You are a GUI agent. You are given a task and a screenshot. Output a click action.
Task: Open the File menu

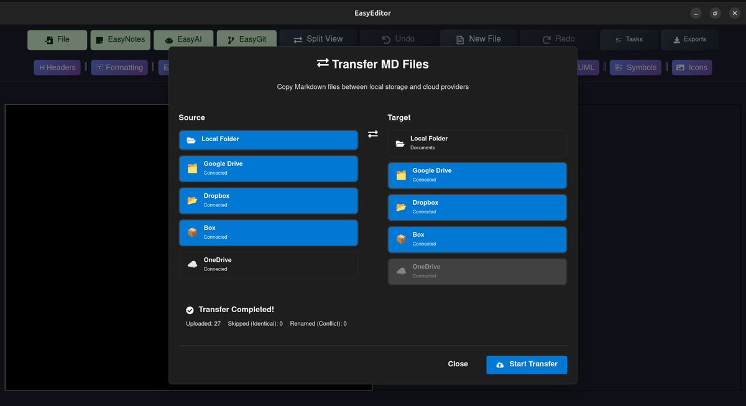57,40
